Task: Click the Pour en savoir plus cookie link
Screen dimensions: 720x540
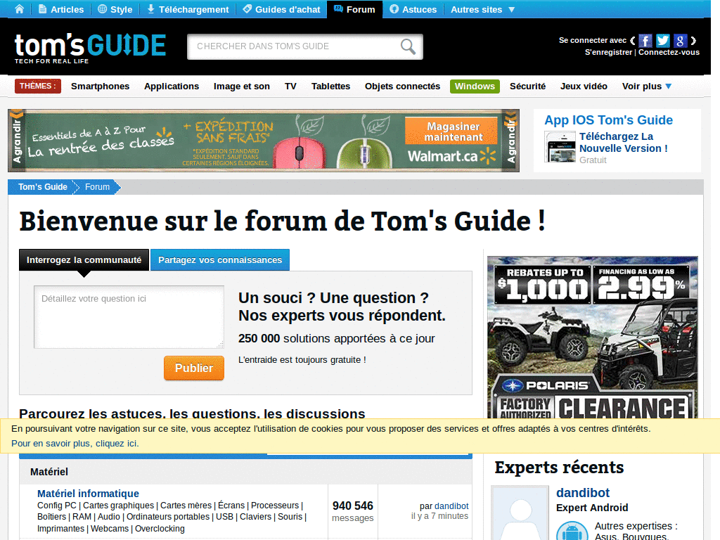Action: [75, 444]
